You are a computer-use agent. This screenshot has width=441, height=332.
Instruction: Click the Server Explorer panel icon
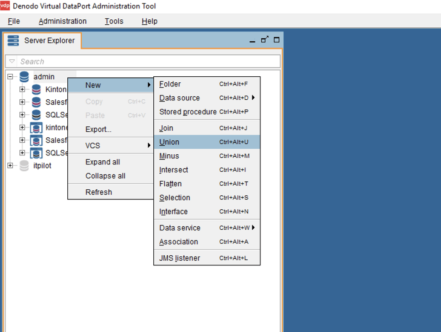(13, 41)
